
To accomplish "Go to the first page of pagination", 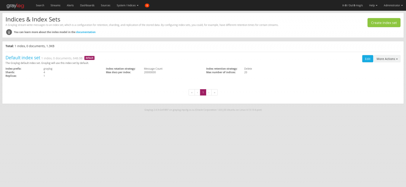I will click(x=192, y=92).
